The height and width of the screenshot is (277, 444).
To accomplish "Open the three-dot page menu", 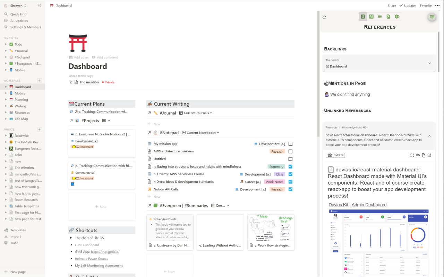I will click(437, 6).
